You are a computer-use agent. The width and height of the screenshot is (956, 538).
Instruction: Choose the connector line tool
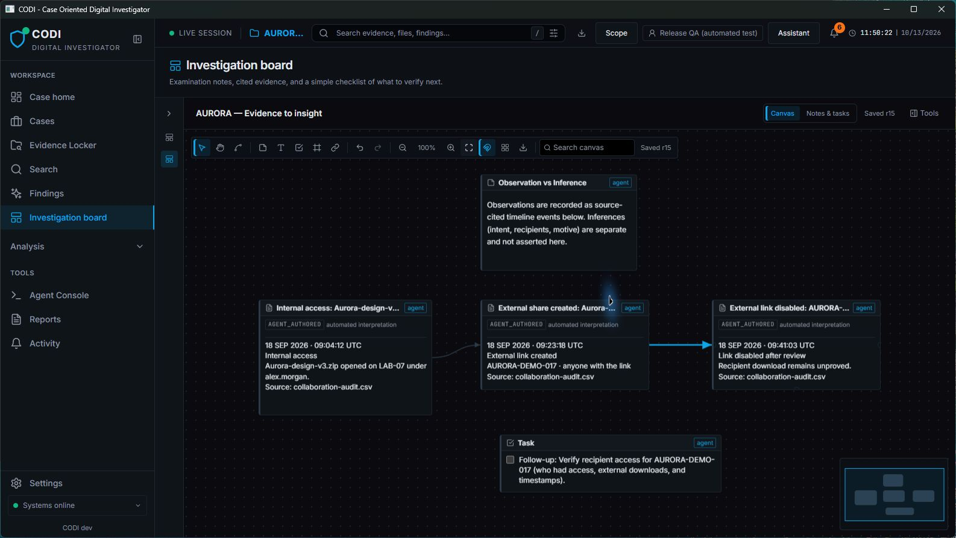pyautogui.click(x=238, y=148)
